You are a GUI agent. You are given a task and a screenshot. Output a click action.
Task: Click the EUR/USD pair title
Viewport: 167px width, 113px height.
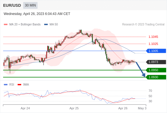[x=12, y=5]
